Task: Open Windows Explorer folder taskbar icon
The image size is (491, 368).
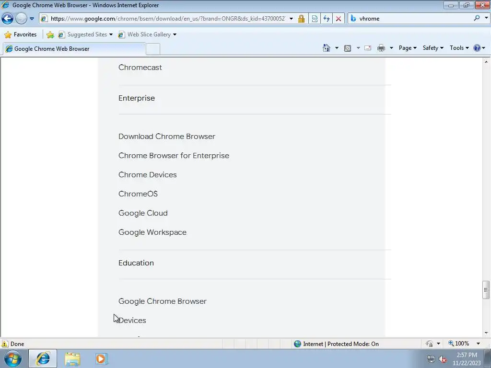Action: 72,359
